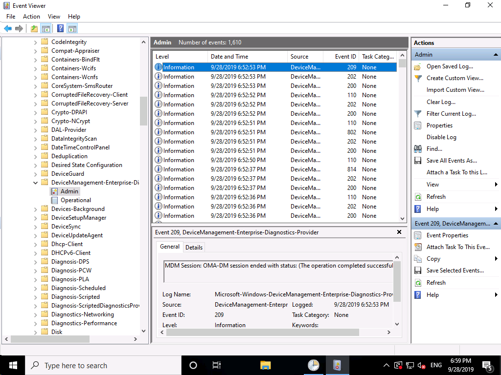Expand the Diagnosis-PCW tree folder

coord(35,271)
